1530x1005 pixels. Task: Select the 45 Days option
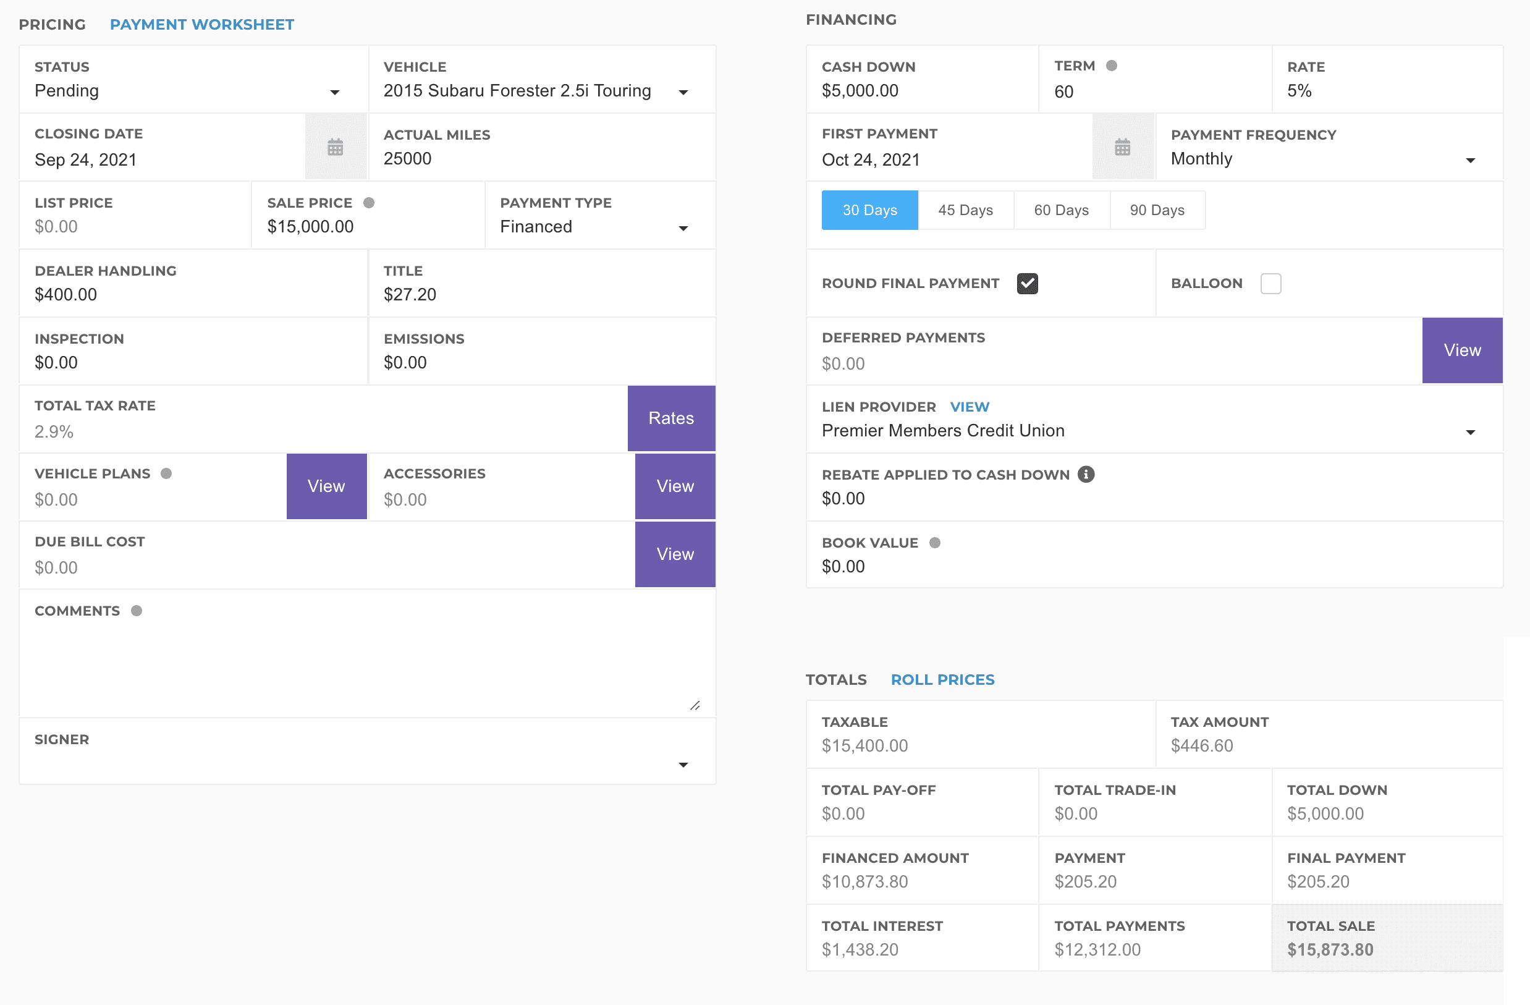[x=965, y=210]
